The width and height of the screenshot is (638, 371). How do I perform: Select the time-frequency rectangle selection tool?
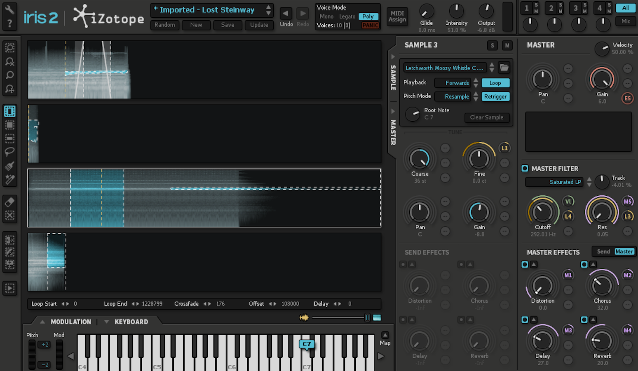10,125
